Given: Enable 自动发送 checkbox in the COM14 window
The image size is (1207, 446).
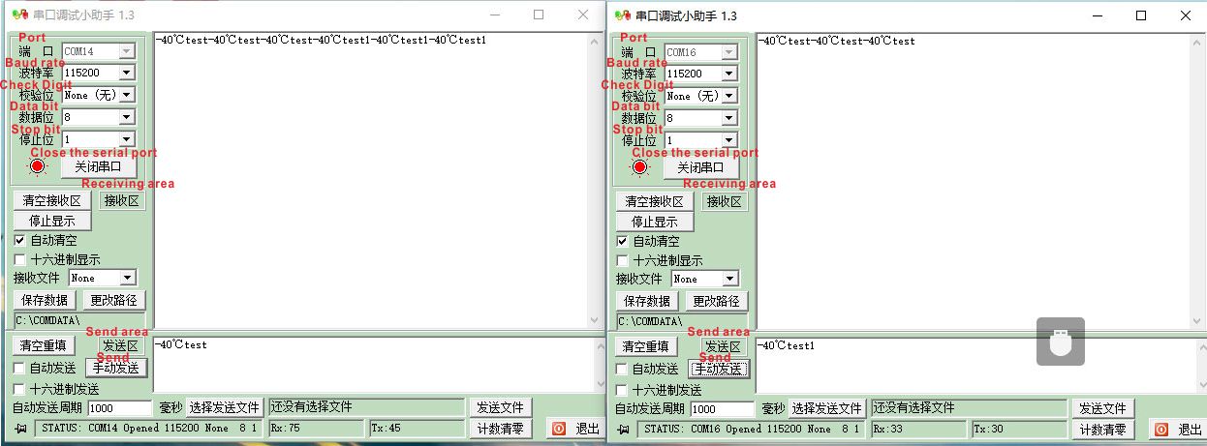Looking at the screenshot, I should 20,368.
